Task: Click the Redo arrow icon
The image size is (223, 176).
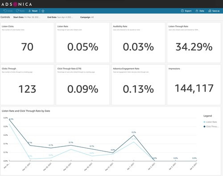Action: pos(18,11)
